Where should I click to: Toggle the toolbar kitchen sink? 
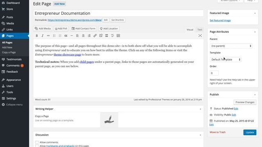[x=118, y=36]
